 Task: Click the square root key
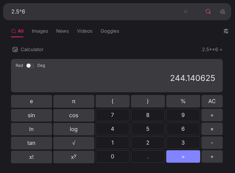(74, 143)
